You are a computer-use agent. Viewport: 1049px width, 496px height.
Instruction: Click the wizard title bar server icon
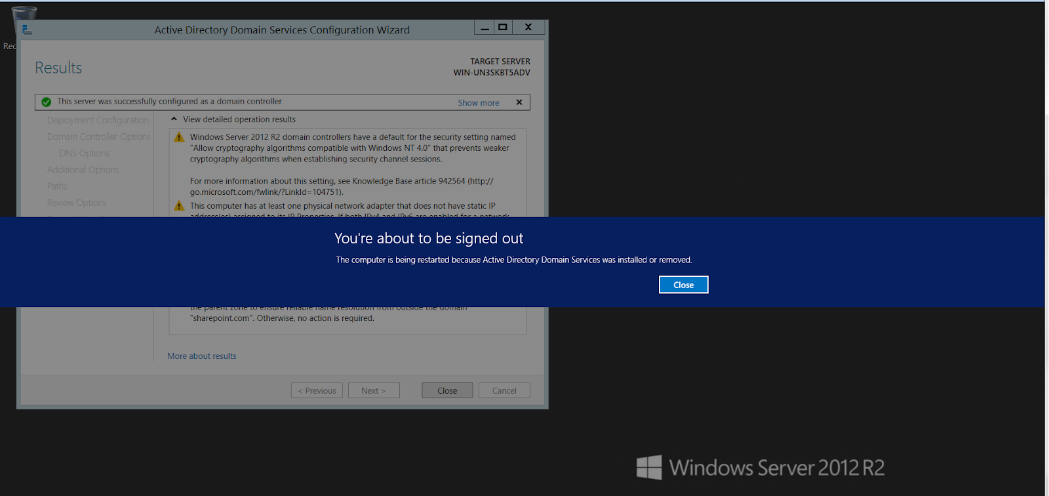coord(27,30)
